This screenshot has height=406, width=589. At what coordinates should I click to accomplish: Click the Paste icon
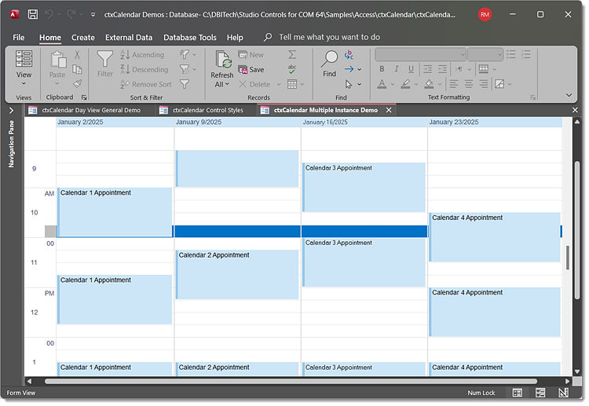coord(57,60)
